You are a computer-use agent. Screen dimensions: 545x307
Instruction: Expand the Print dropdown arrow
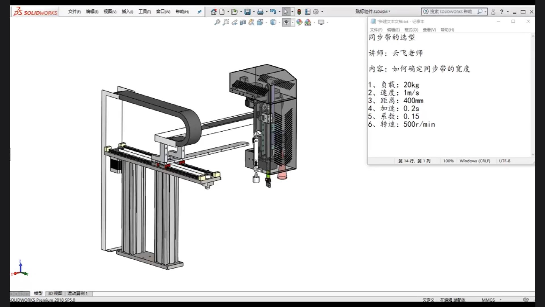click(267, 12)
